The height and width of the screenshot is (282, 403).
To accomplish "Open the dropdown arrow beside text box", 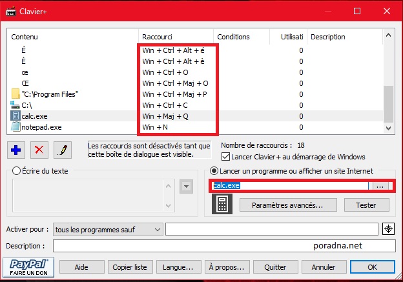I will click(x=187, y=186).
